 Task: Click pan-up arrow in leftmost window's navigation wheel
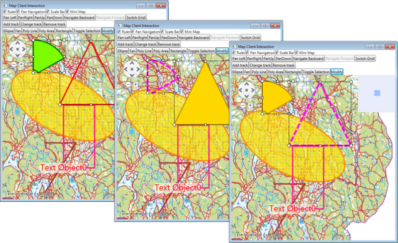coord(17,43)
